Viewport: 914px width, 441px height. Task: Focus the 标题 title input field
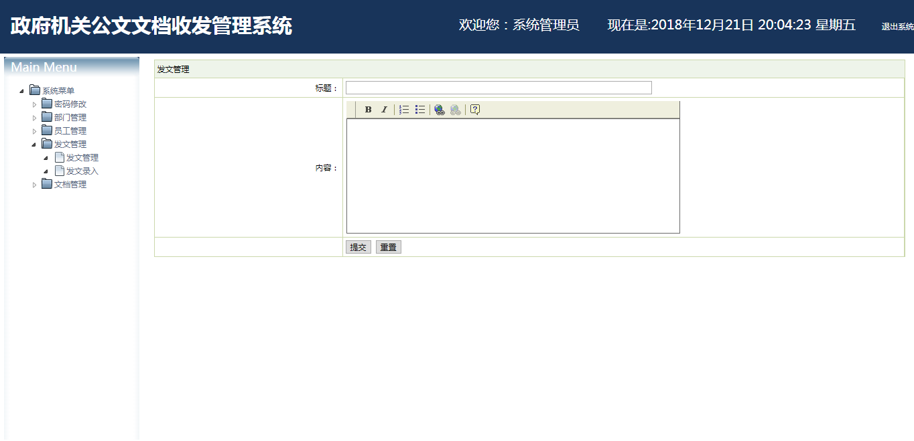(x=499, y=88)
